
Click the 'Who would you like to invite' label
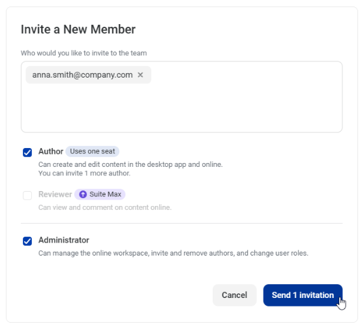[x=83, y=53]
